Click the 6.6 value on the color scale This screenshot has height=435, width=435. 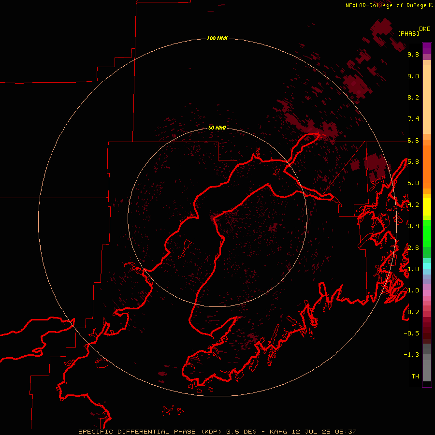[413, 140]
